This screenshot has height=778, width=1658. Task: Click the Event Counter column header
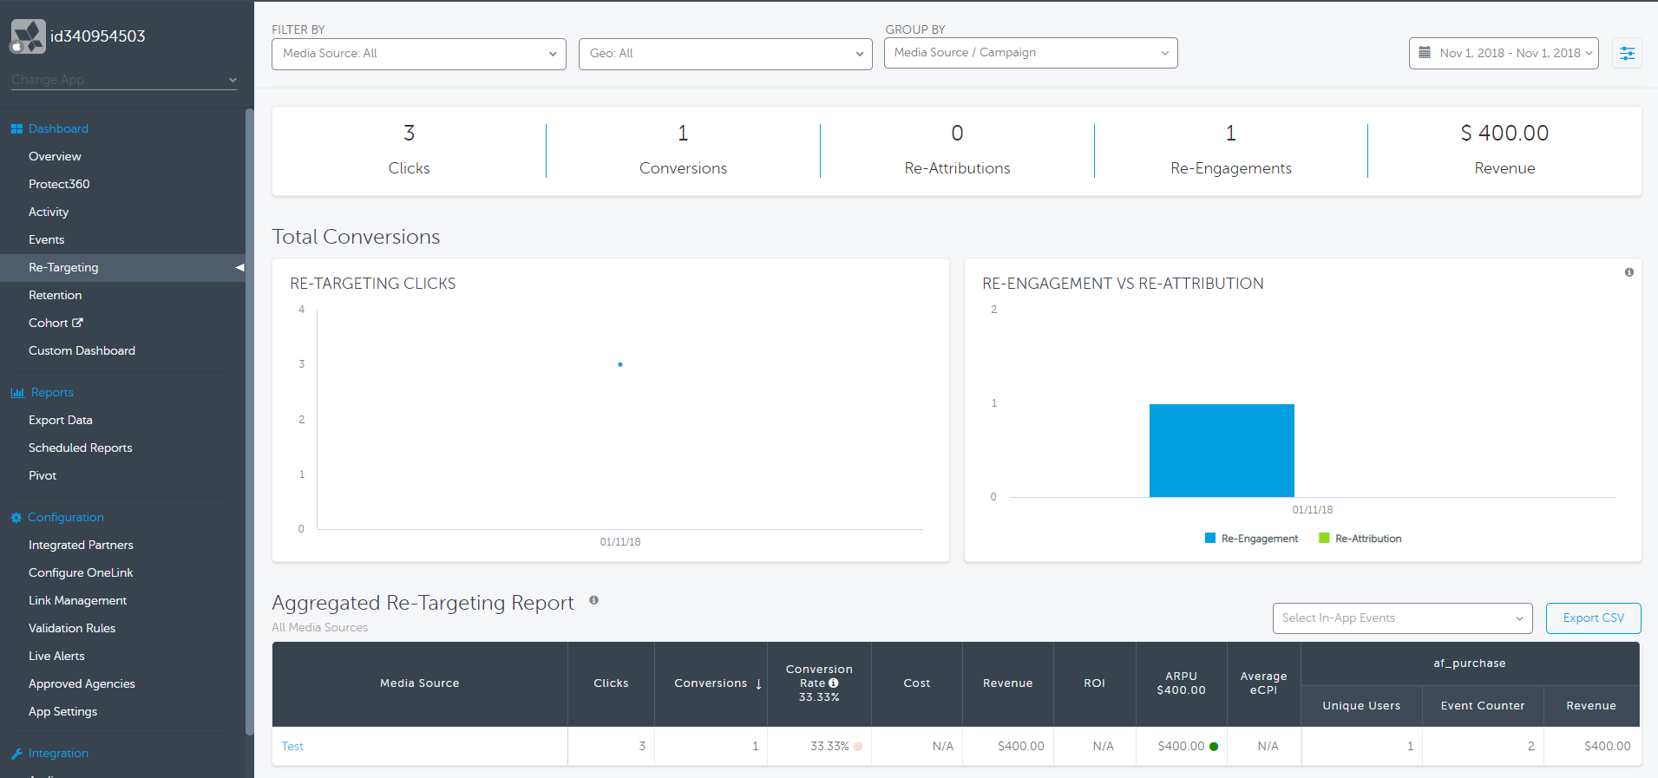[1483, 706]
